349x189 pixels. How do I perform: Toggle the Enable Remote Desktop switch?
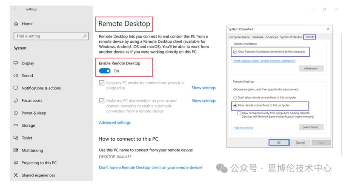(105, 71)
